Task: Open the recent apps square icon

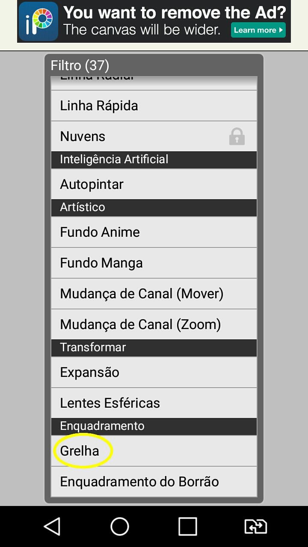Action: tap(187, 526)
